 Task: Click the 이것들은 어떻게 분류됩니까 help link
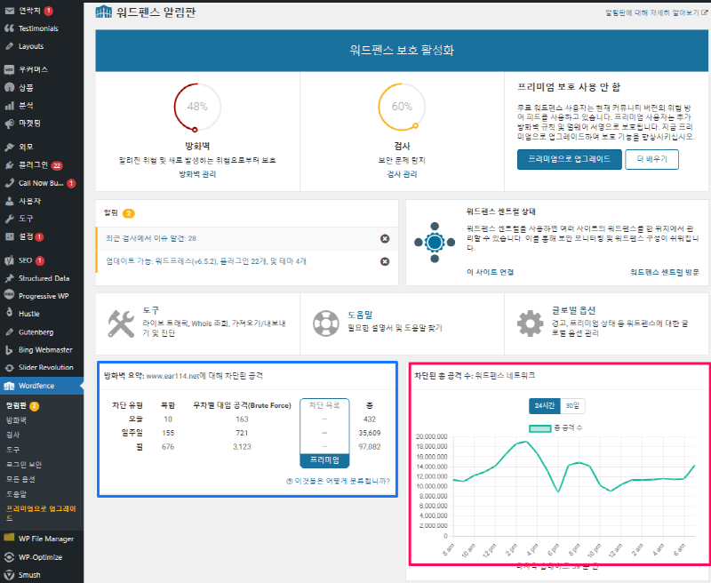tap(338, 481)
